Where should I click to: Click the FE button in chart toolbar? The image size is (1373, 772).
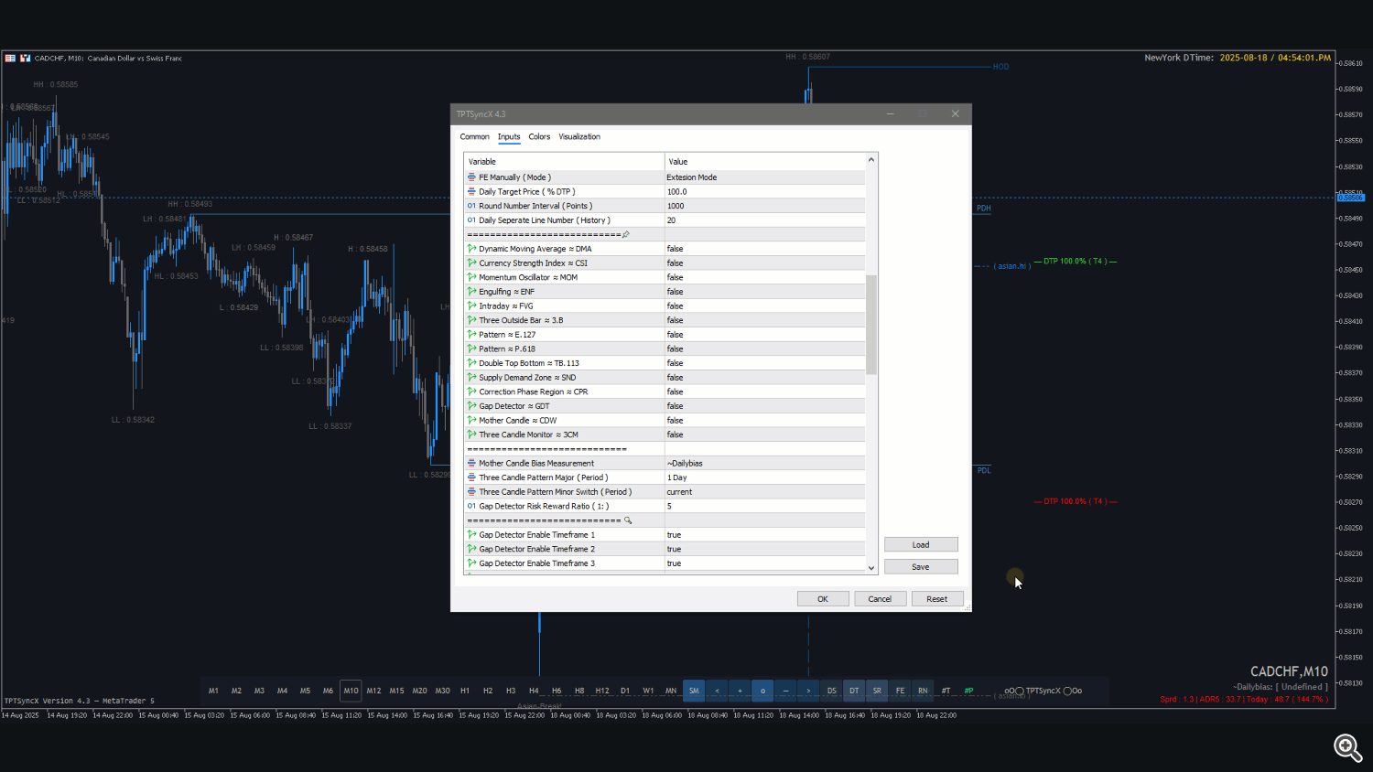tap(900, 691)
